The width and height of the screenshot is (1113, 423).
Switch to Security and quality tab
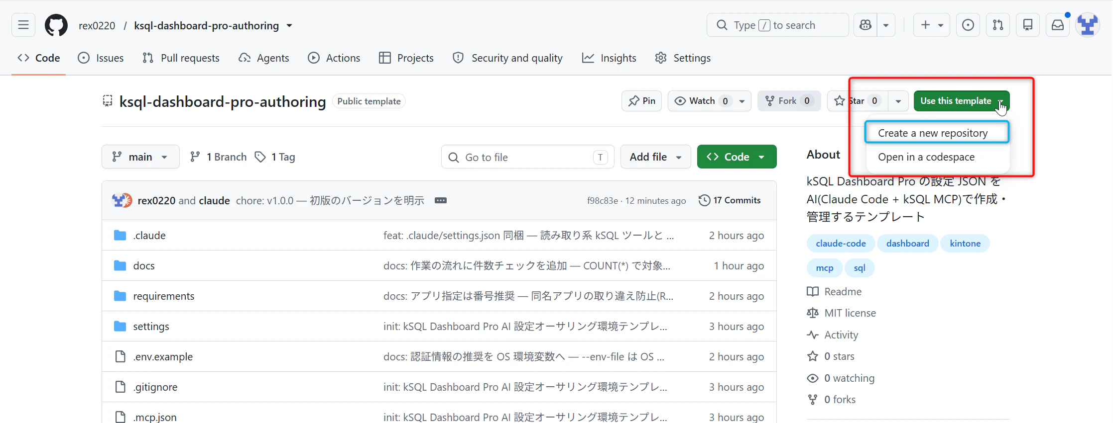507,58
